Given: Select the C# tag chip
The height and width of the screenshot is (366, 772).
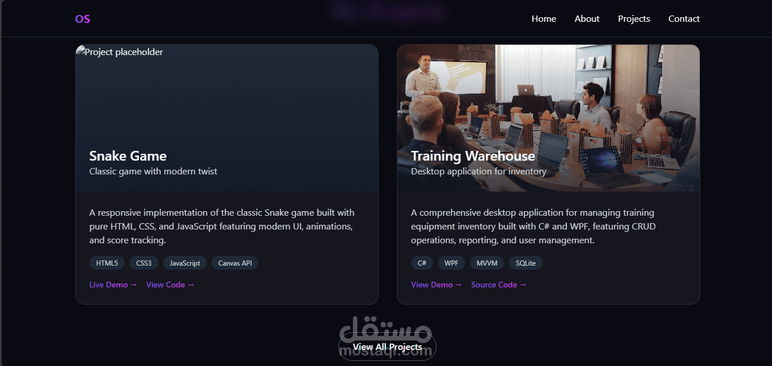Looking at the screenshot, I should [422, 263].
